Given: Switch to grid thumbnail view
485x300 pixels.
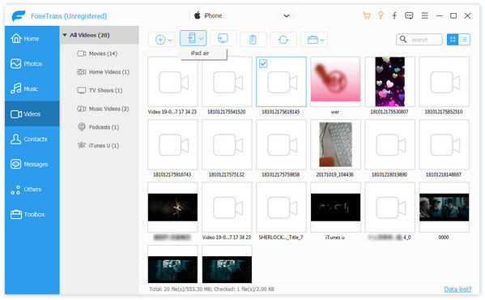Looking at the screenshot, I should click(453, 39).
